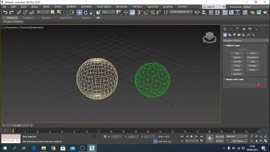Pick Rectangular Selection Region tool

[x=66, y=12]
